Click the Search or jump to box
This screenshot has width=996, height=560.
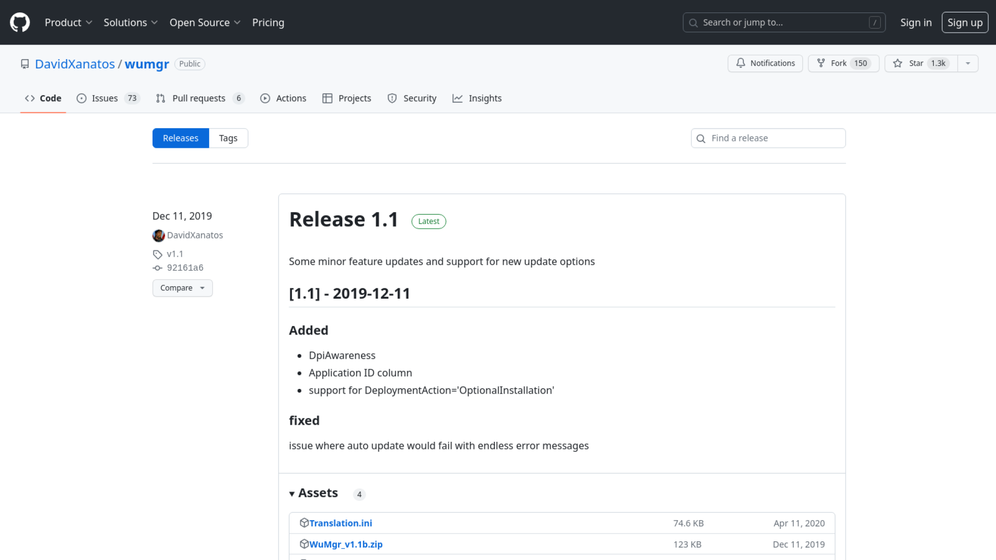(783, 22)
